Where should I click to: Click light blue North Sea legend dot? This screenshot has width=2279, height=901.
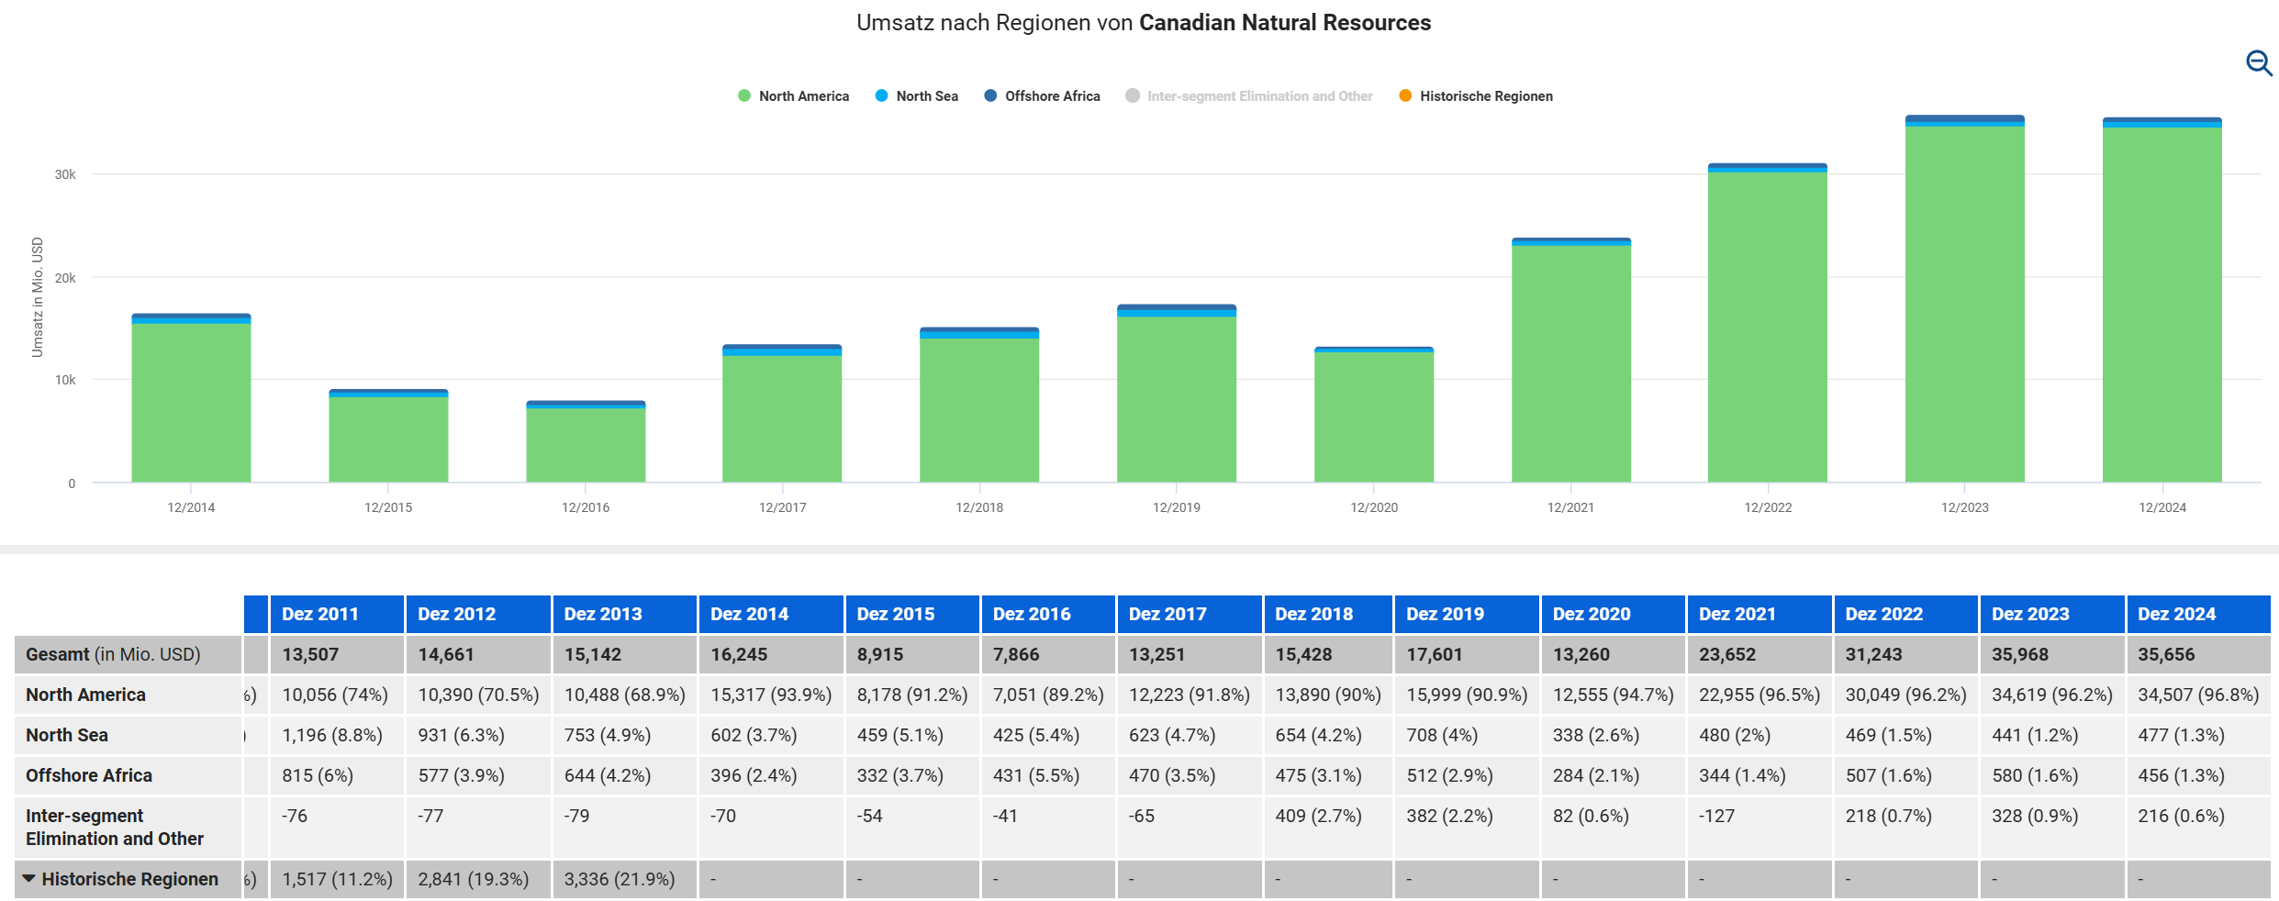tap(881, 96)
